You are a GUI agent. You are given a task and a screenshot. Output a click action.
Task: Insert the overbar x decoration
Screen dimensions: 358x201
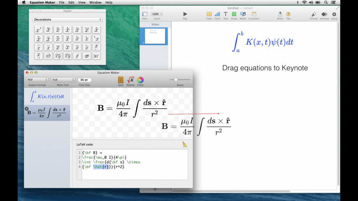click(48, 30)
